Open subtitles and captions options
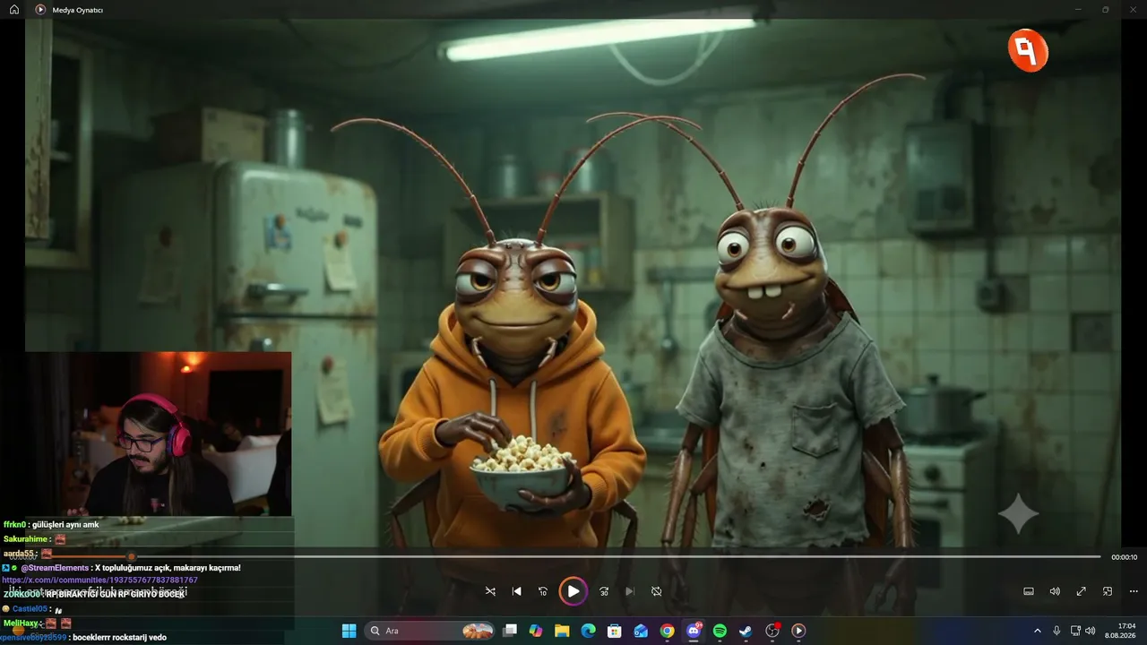Image resolution: width=1147 pixels, height=645 pixels. coord(1029,591)
